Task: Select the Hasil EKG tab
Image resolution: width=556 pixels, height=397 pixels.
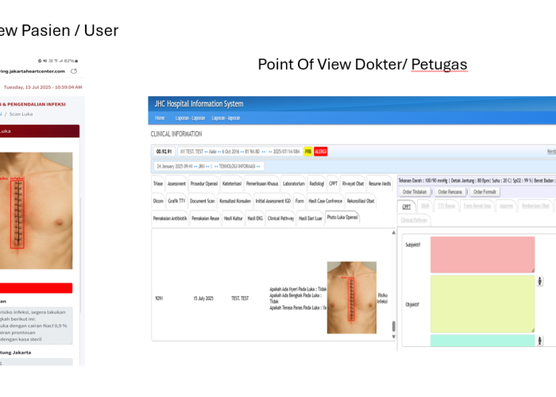Action: point(255,218)
